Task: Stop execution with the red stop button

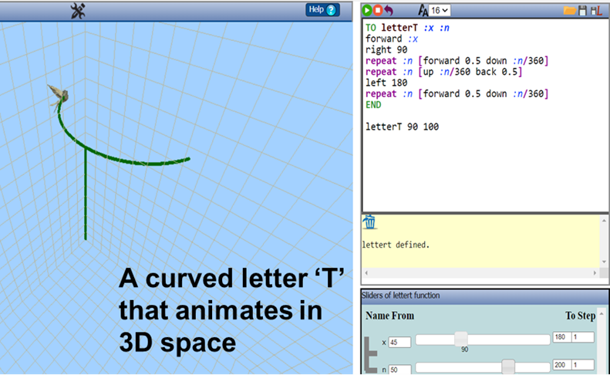Action: (x=378, y=10)
